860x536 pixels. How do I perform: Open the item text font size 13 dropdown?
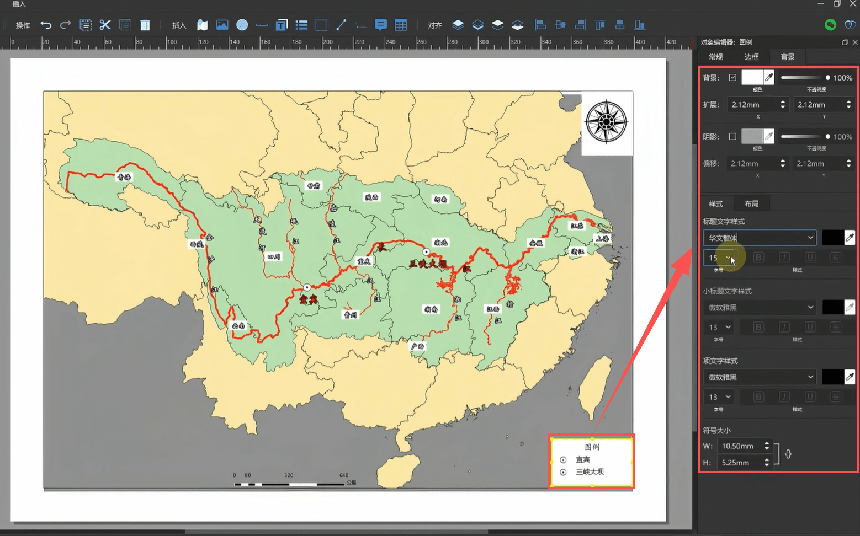(719, 397)
